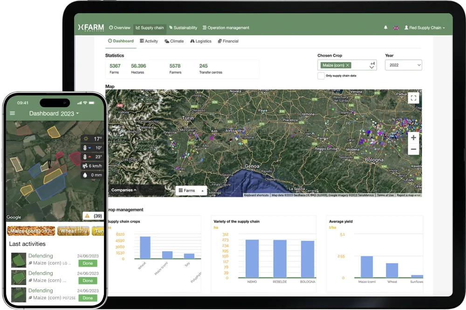The image size is (466, 310).
Task: Click the Wheat bar in Average yield
Action: pyautogui.click(x=392, y=270)
